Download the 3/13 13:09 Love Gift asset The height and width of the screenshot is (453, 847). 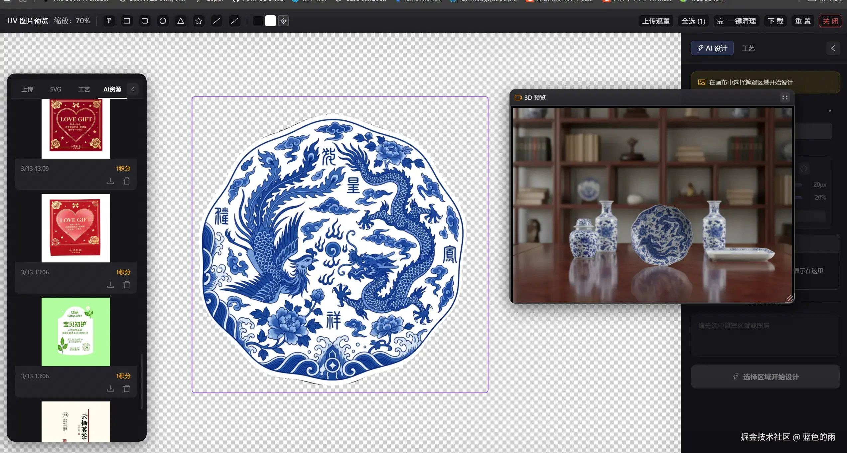[111, 181]
